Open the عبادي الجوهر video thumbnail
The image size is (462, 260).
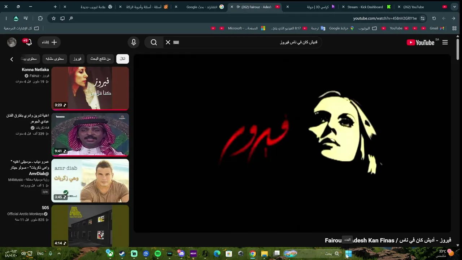click(x=90, y=134)
